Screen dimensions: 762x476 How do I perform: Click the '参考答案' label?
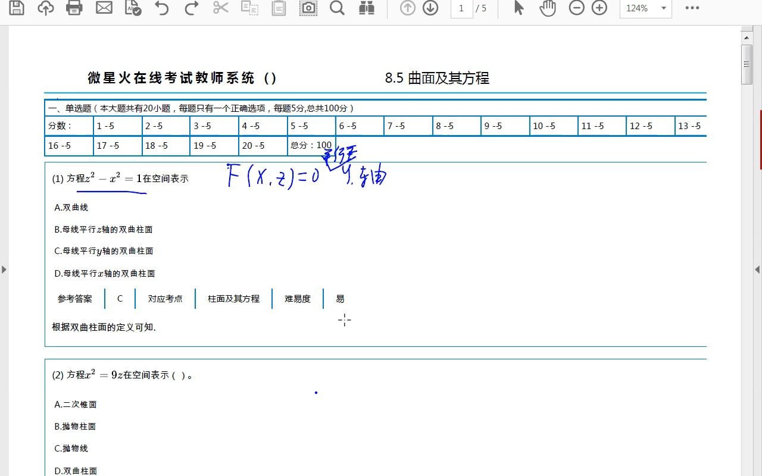click(75, 299)
